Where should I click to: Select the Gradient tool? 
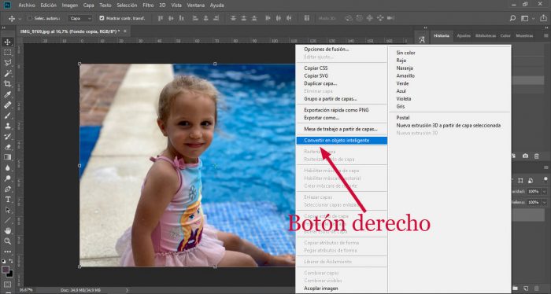tap(7, 157)
